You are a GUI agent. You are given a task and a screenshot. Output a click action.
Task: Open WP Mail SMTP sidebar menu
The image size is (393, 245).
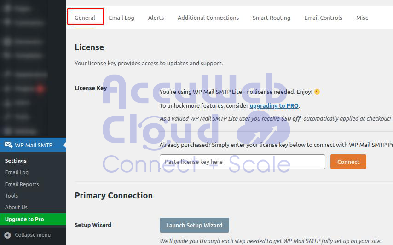[x=33, y=145]
